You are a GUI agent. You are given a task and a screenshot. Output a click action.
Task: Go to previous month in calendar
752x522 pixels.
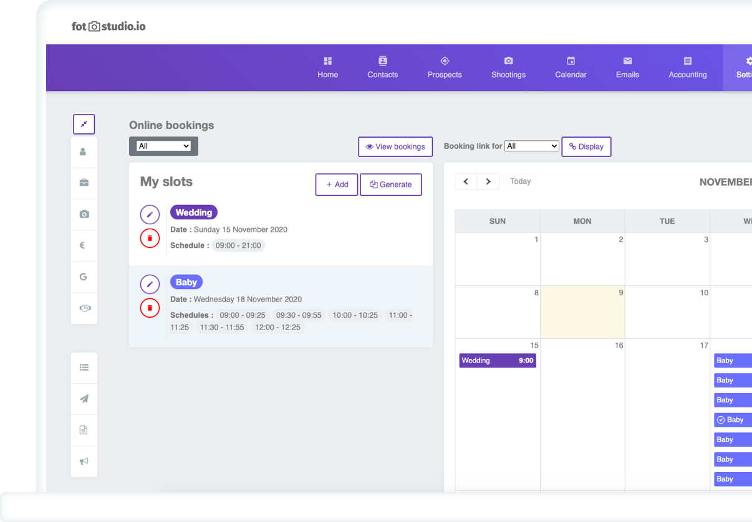click(x=466, y=181)
